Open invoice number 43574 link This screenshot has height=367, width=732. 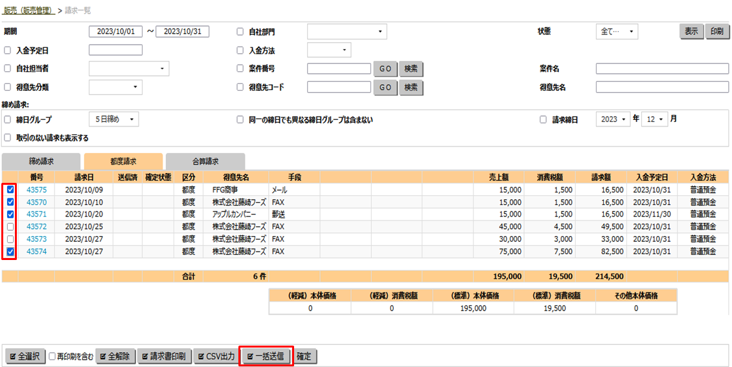tap(36, 252)
